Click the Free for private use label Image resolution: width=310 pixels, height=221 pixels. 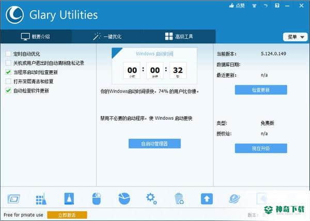(23, 215)
